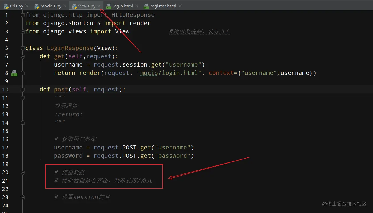Click the Python file icon on views.py tab
The width and height of the screenshot is (373, 213).
pos(74,6)
